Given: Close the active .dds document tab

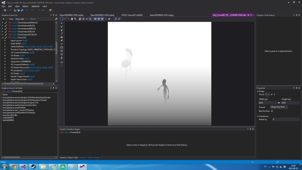Looking at the screenshot, I should pos(251,15).
